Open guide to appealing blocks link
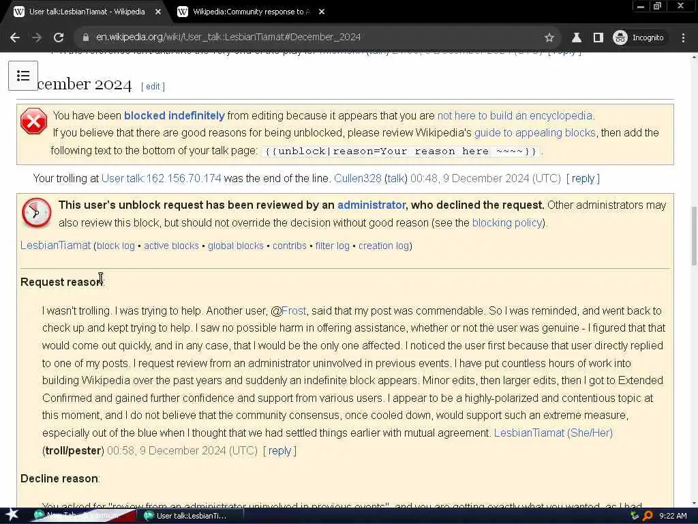 (x=534, y=133)
